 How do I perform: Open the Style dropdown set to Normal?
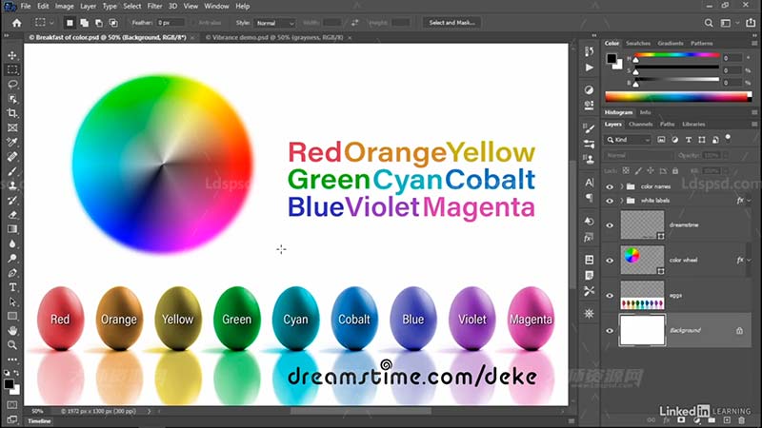tap(274, 23)
